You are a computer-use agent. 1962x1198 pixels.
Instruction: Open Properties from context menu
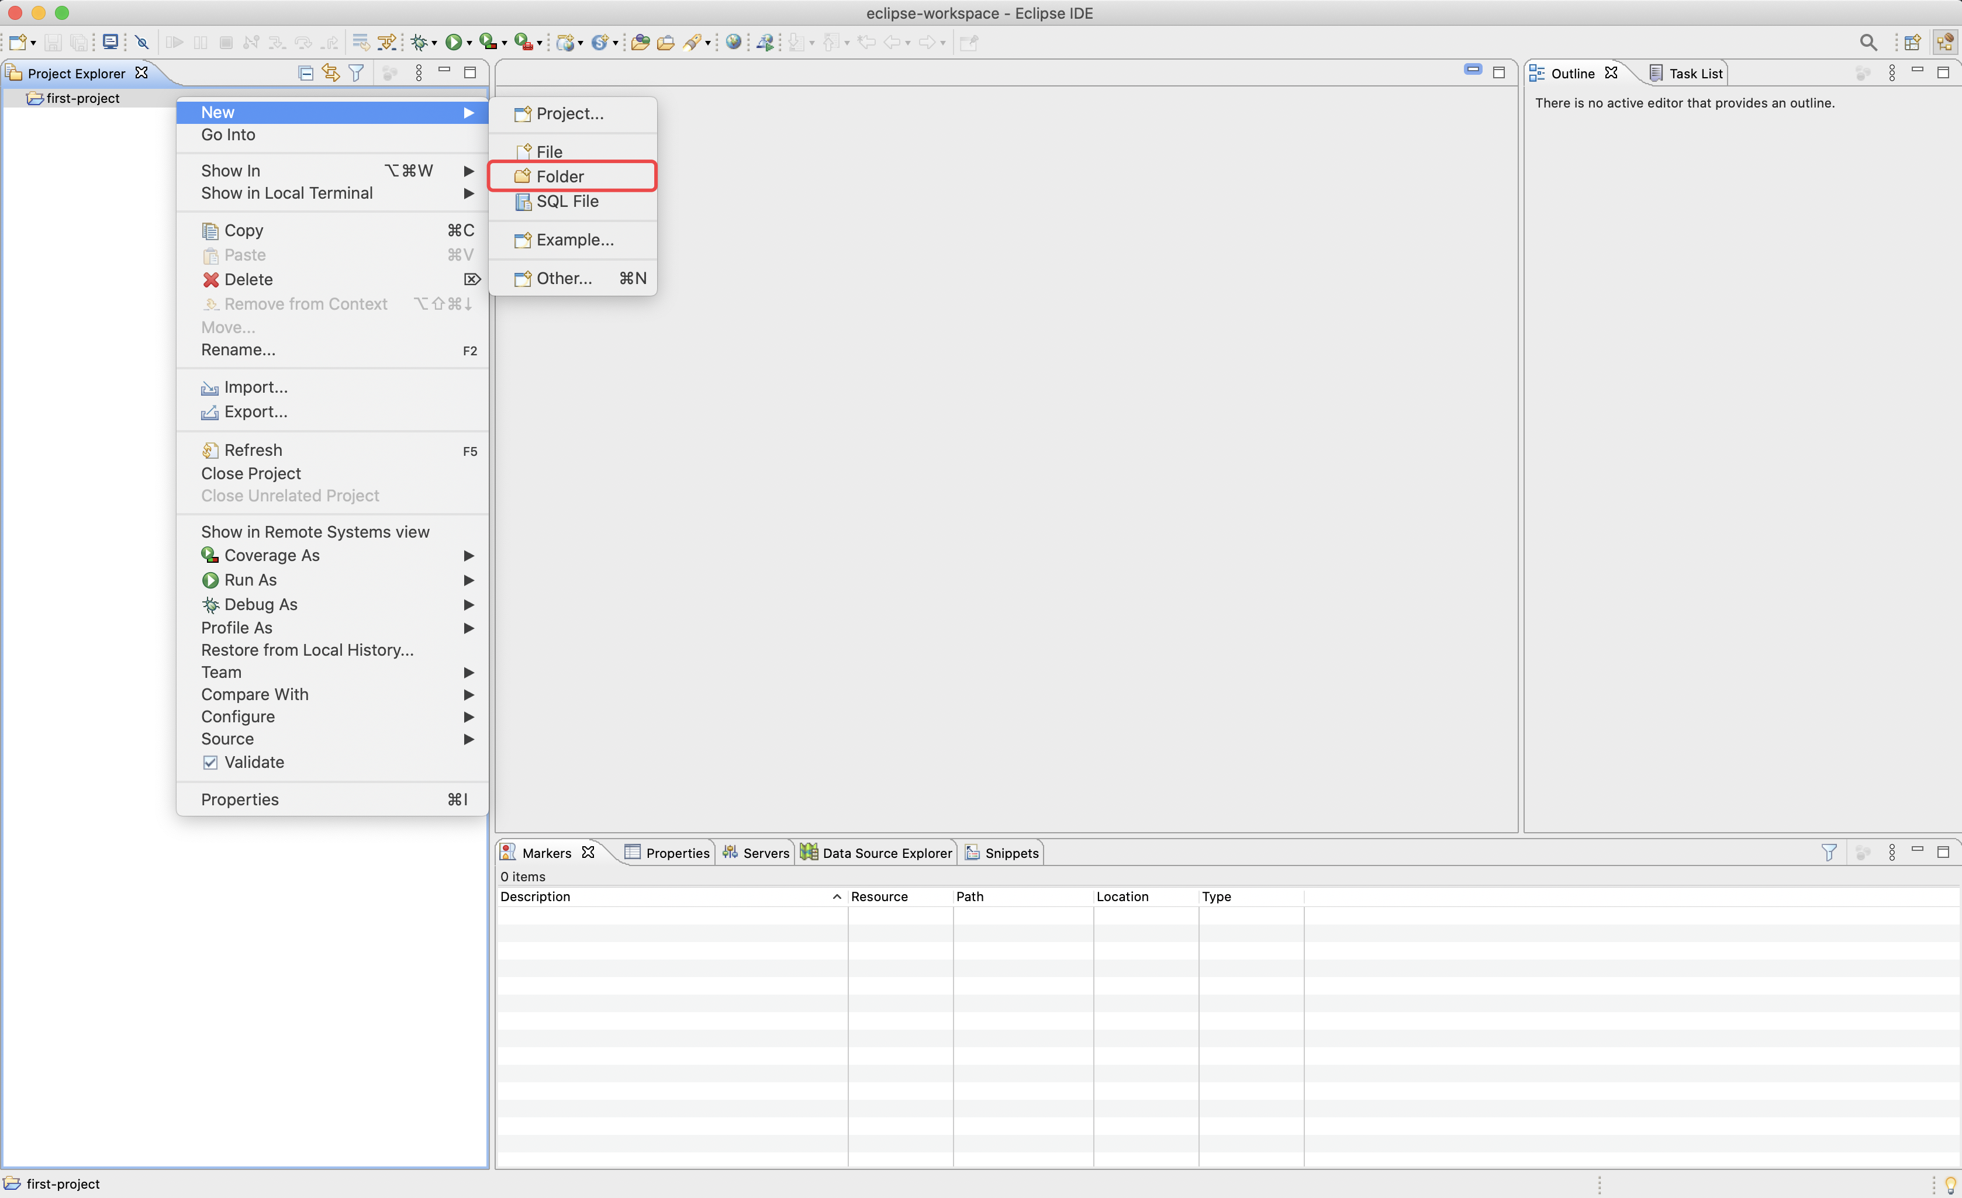coord(332,799)
